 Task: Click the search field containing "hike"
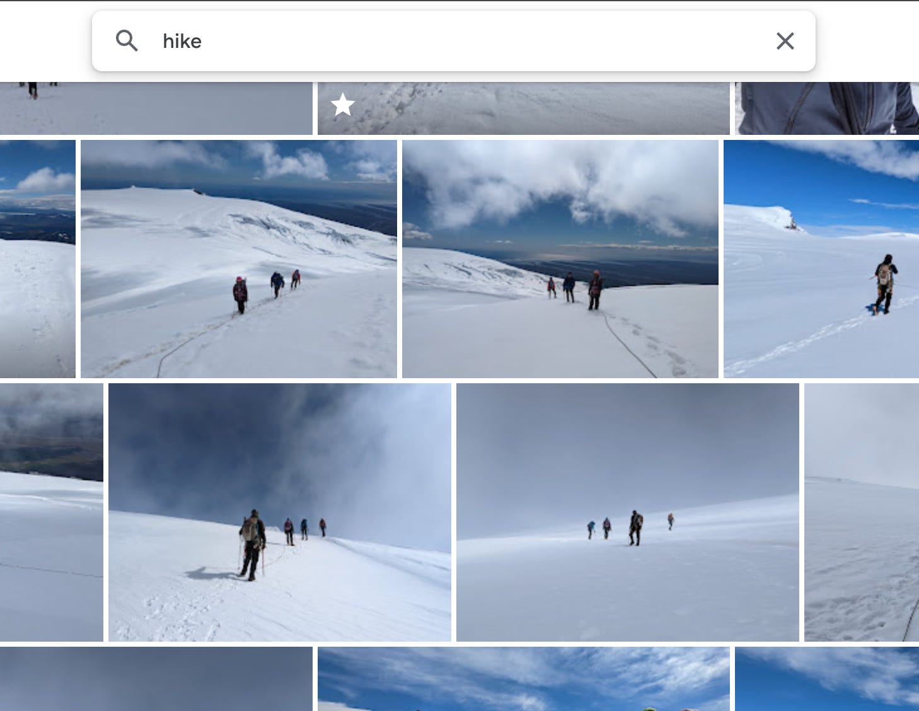454,41
